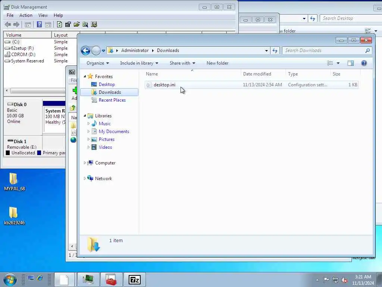Click Action Center flag in system tray
382x287 pixels.
point(326,280)
